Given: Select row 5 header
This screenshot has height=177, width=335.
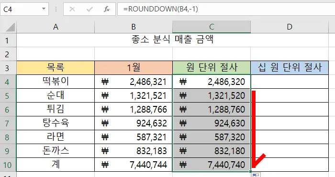Looking at the screenshot, I should (x=8, y=95).
